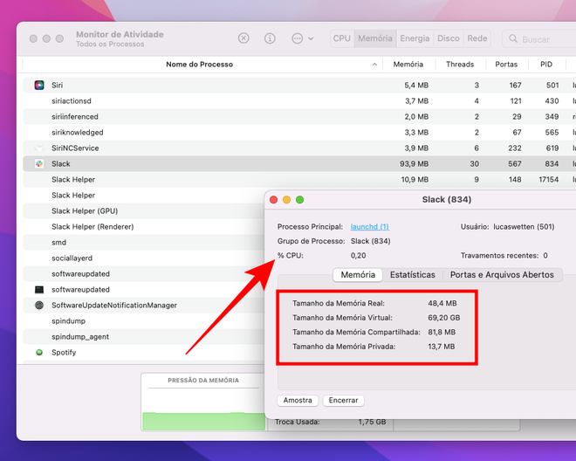Click Siri memory value 5,4 MB

[x=416, y=86]
